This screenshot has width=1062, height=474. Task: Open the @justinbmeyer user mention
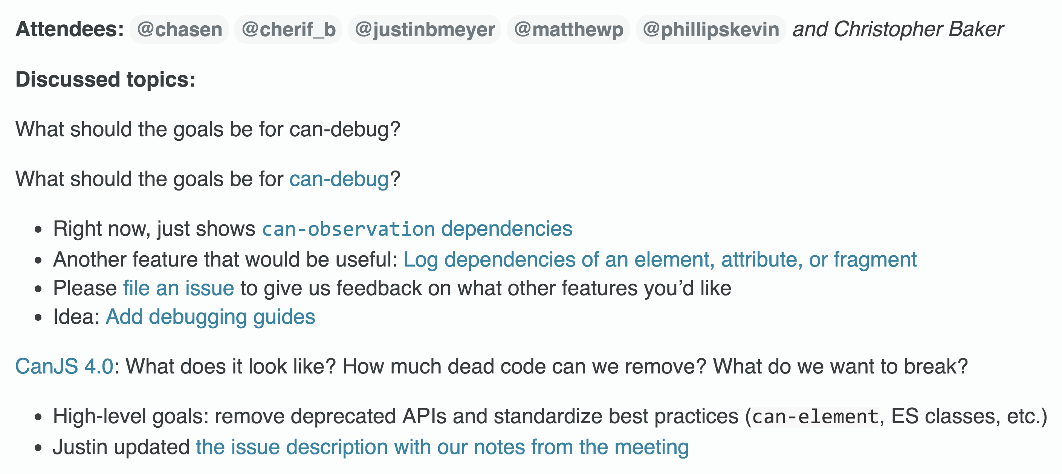click(x=425, y=30)
